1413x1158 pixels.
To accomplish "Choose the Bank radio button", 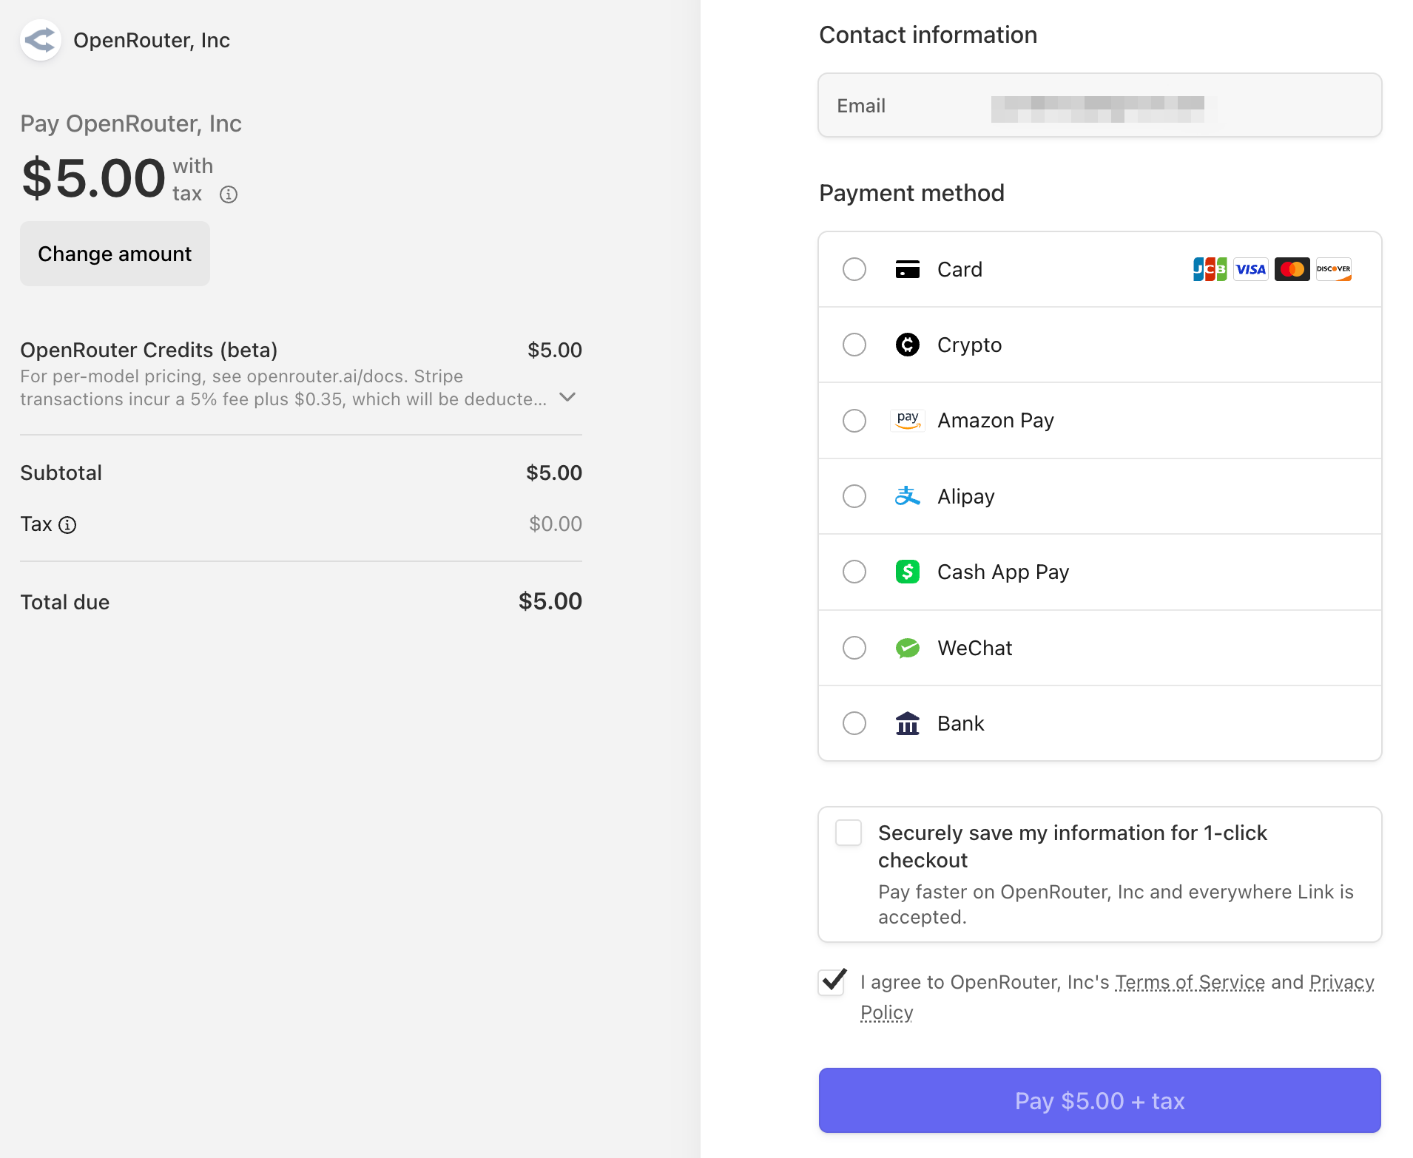I will click(854, 723).
